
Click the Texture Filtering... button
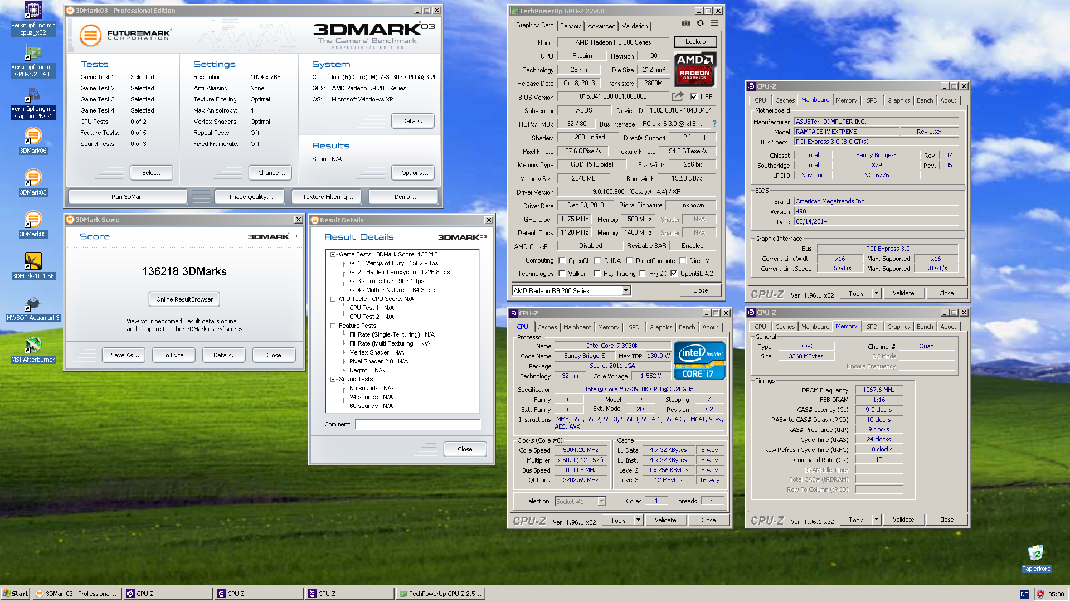tap(328, 197)
